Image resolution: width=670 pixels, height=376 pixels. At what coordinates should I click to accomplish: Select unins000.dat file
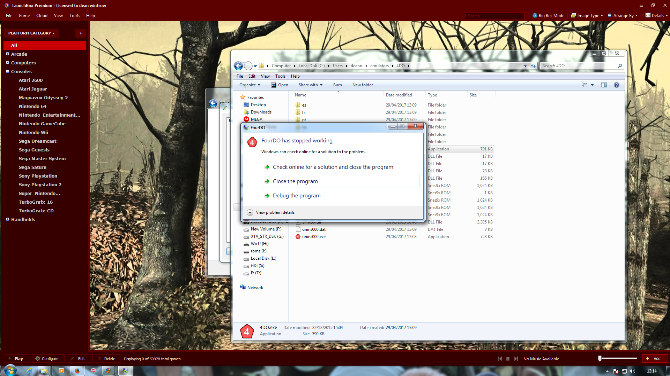[314, 229]
